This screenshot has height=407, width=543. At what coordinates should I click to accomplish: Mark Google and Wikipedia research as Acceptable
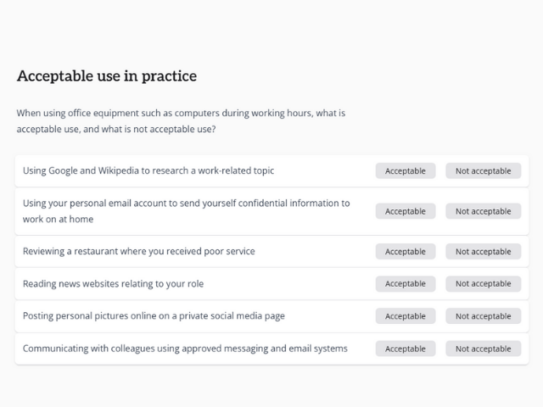[406, 171]
